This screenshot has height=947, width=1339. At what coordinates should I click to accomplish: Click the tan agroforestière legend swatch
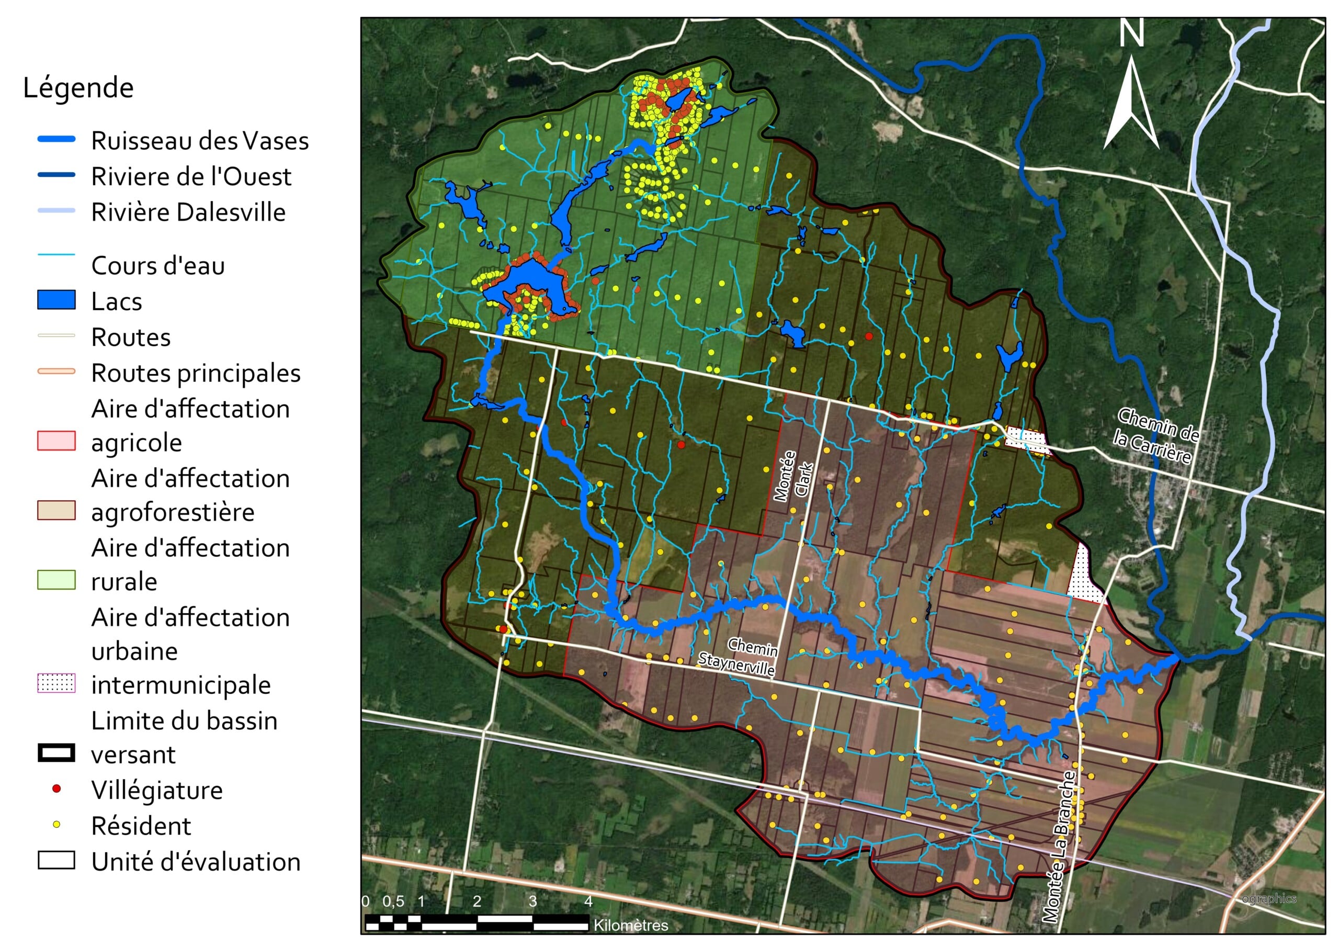coord(56,511)
